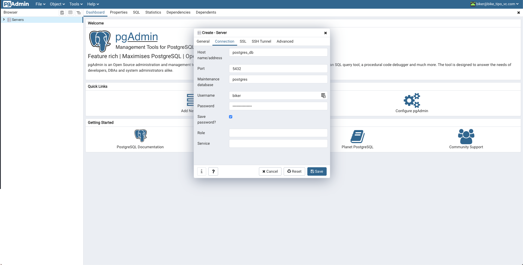Click the Reset button
Viewport: 523px width, 265px height.
point(294,171)
